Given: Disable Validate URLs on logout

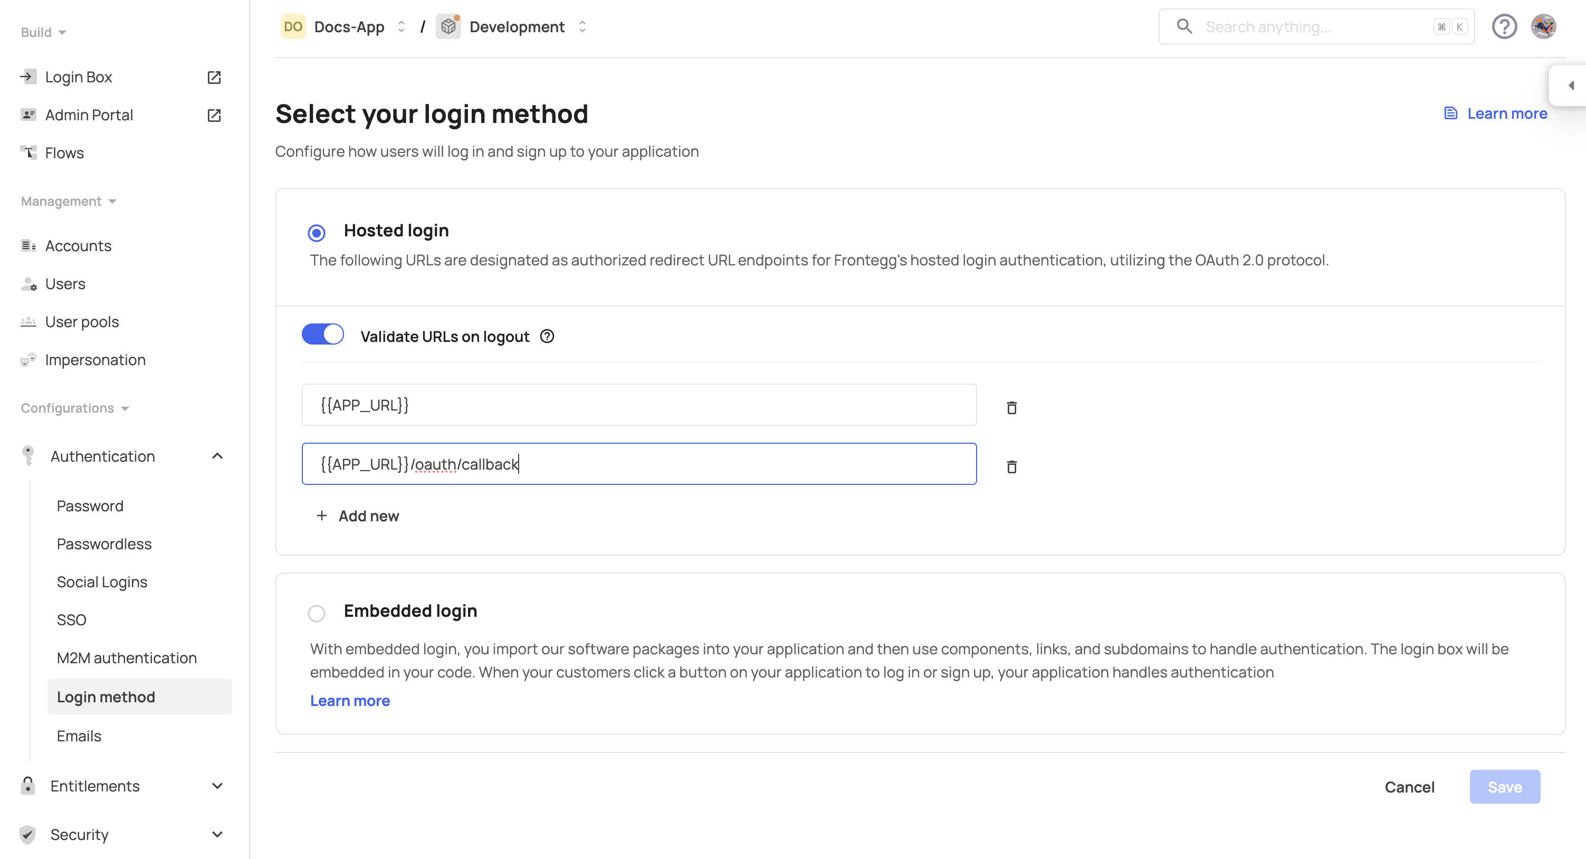Looking at the screenshot, I should 322,334.
